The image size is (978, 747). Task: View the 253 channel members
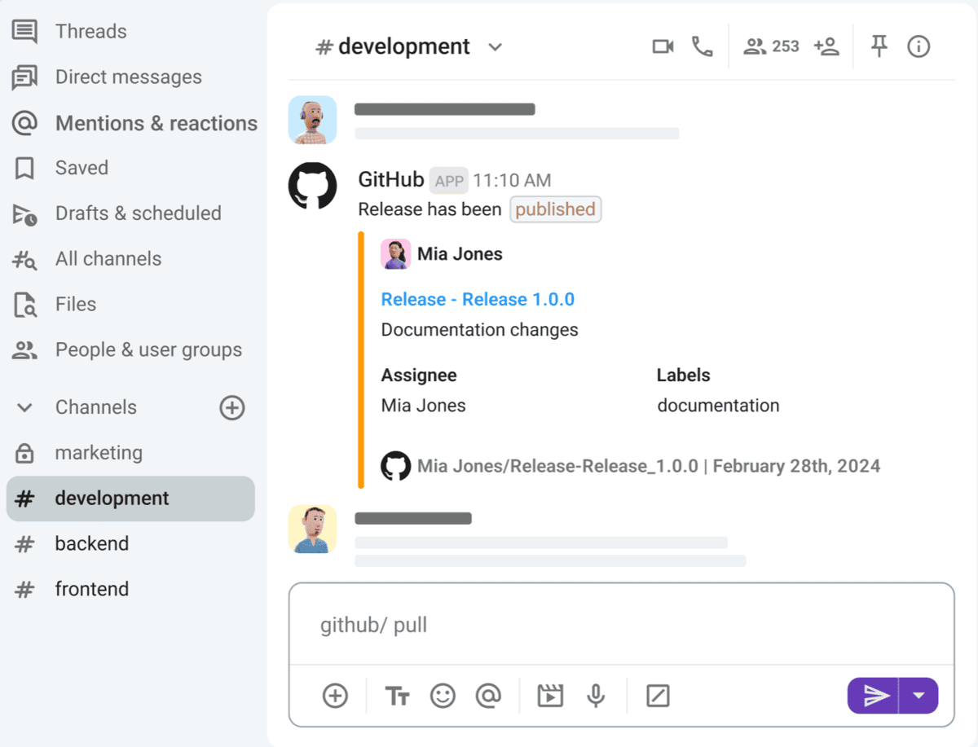pos(770,46)
